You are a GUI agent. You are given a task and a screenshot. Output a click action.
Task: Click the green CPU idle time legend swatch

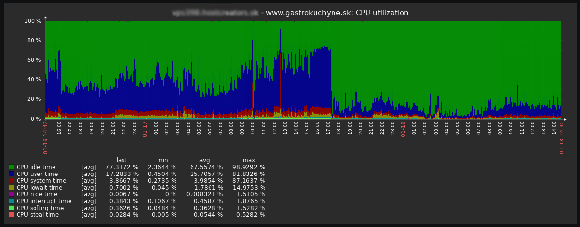11,167
